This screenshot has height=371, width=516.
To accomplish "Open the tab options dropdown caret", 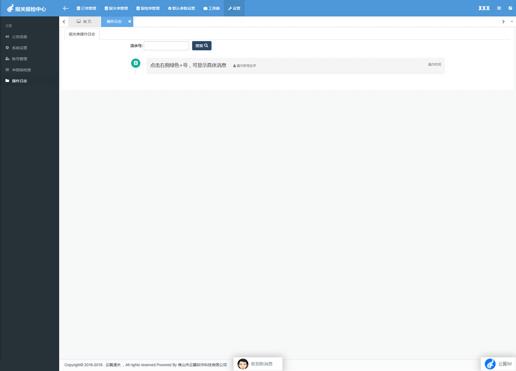I will (512, 22).
